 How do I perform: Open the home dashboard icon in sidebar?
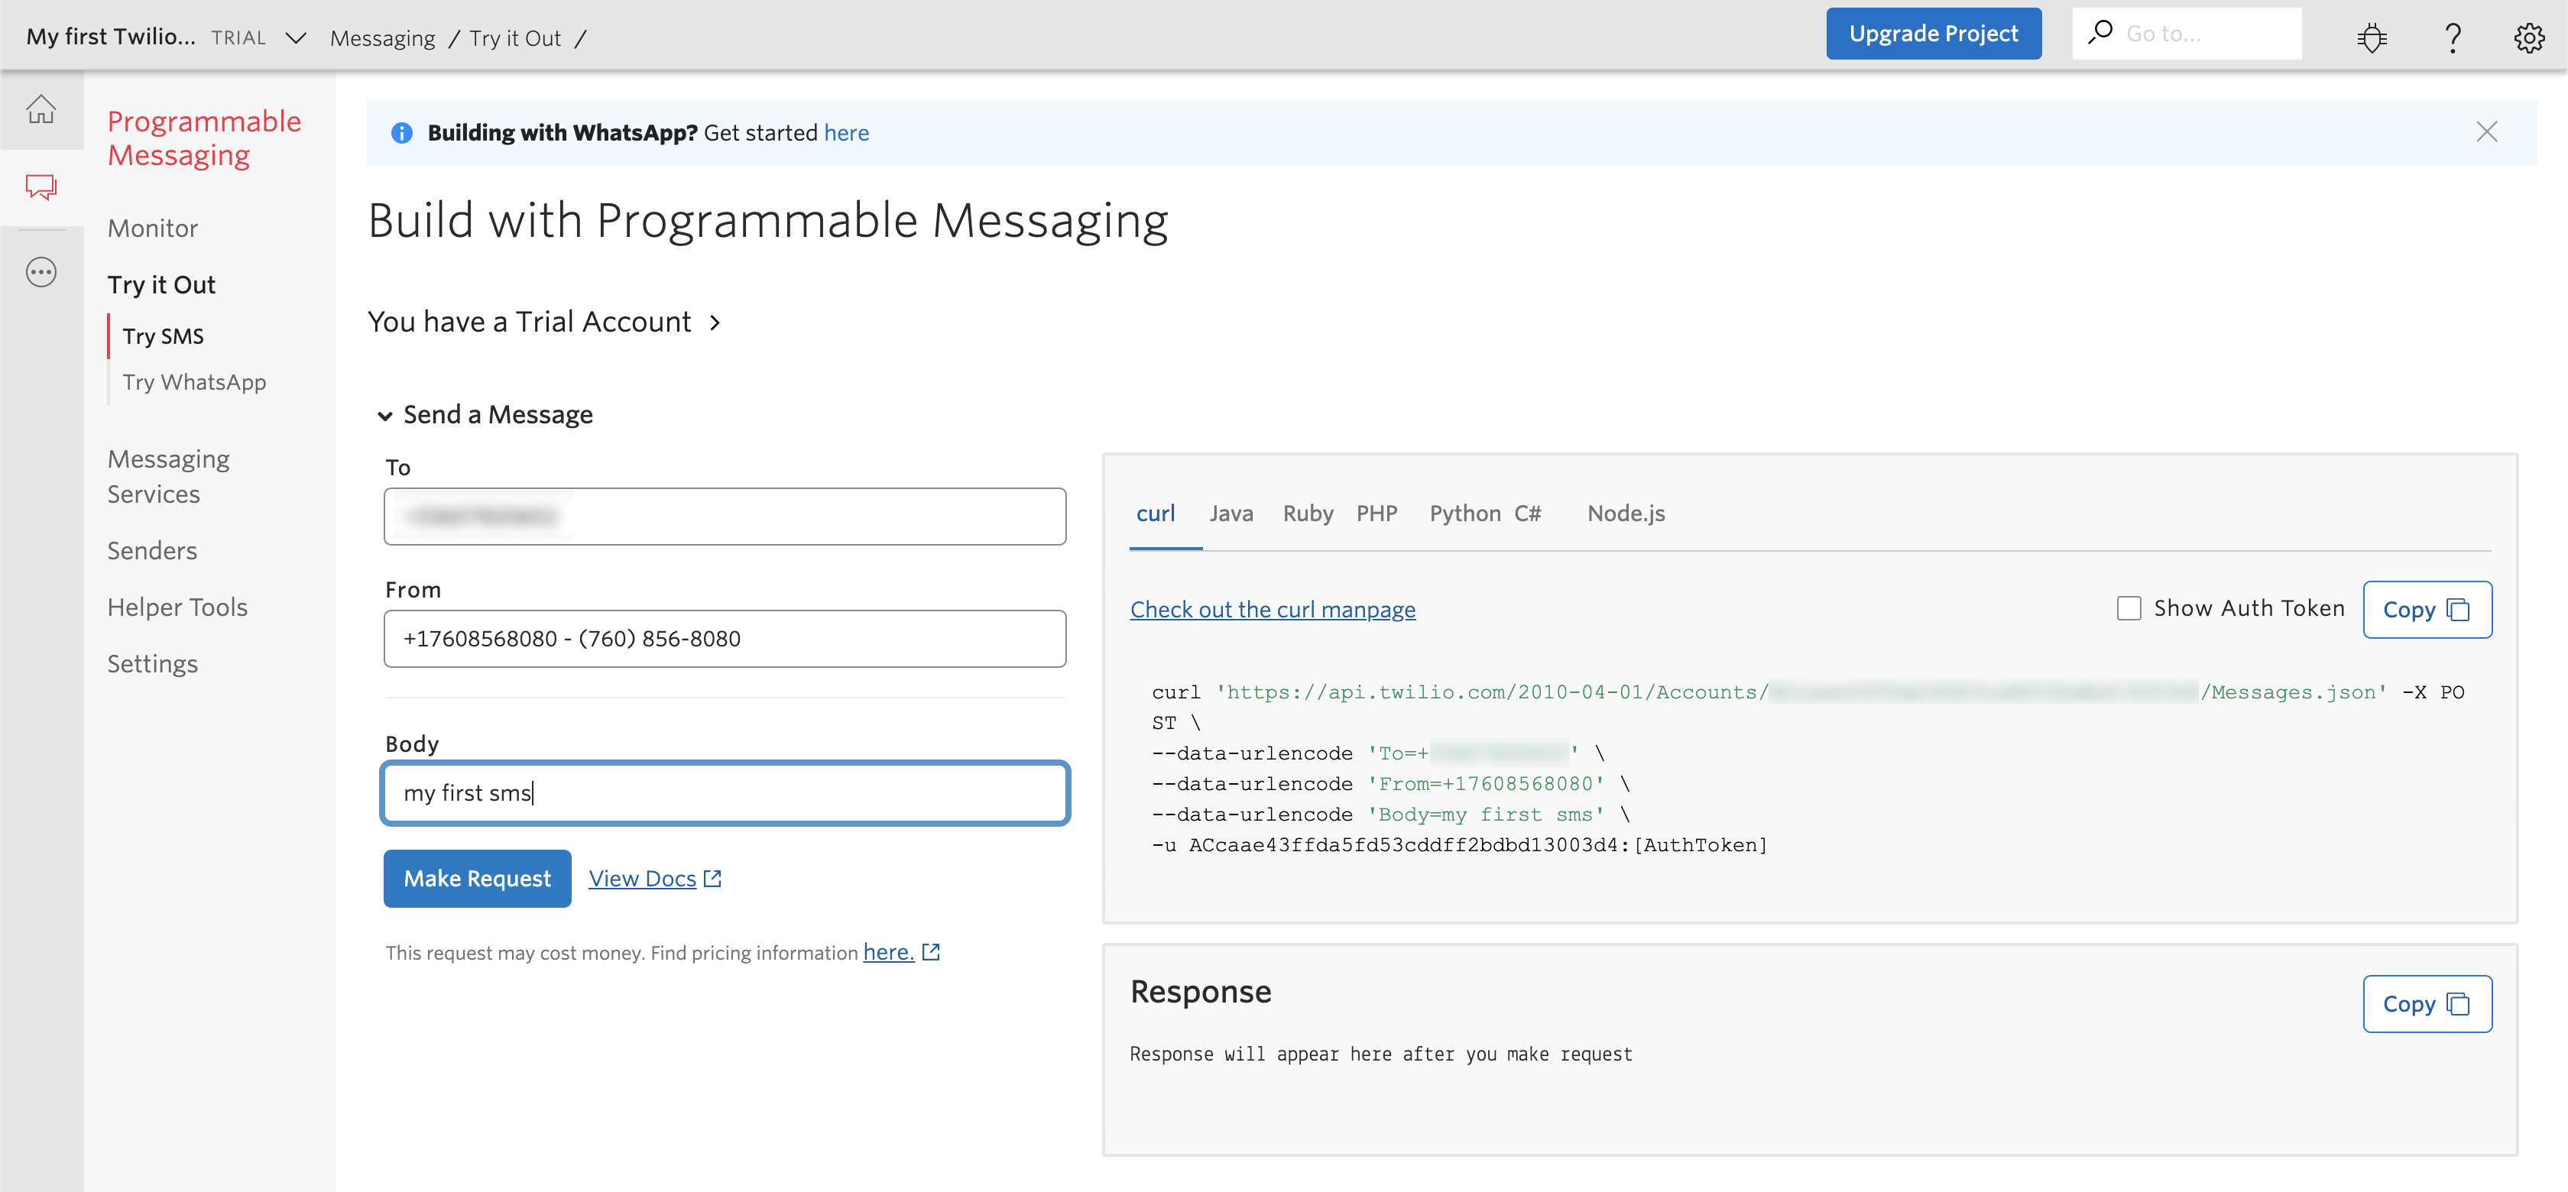coord(41,109)
